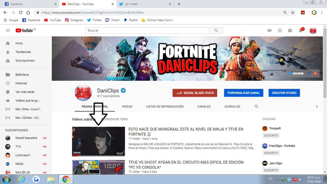Open LISTAS DE REPRODUCCIÓN tab
This screenshot has width=327, height=184.
tap(165, 107)
